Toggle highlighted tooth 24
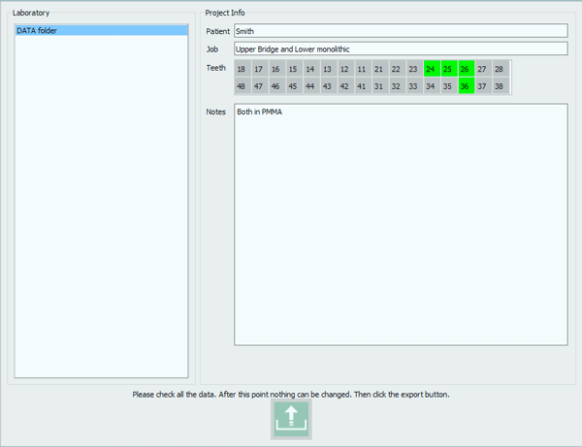 [x=431, y=69]
